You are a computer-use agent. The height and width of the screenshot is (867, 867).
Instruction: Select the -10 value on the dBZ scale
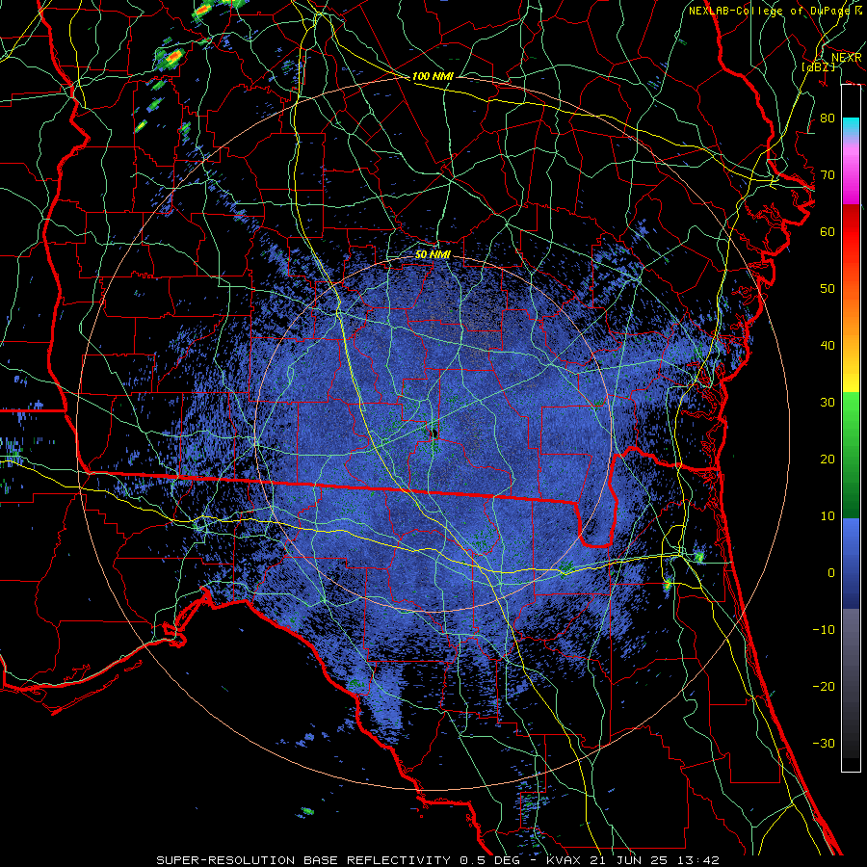click(x=824, y=630)
